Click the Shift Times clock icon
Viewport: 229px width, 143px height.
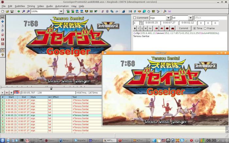point(149,11)
